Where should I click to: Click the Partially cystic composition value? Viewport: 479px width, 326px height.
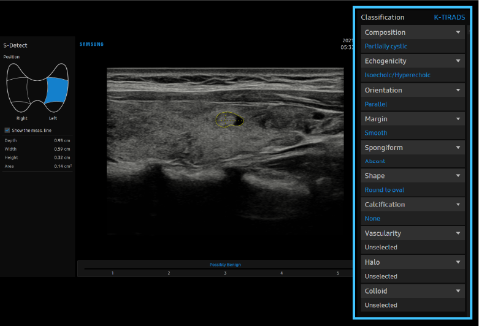click(386, 47)
